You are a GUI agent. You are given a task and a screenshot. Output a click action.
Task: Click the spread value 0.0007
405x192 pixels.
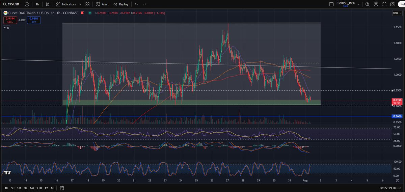[x=22, y=20]
